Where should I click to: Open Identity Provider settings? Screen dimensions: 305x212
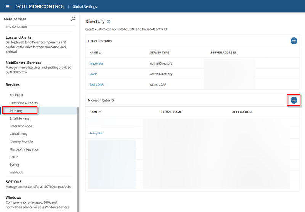click(x=21, y=141)
